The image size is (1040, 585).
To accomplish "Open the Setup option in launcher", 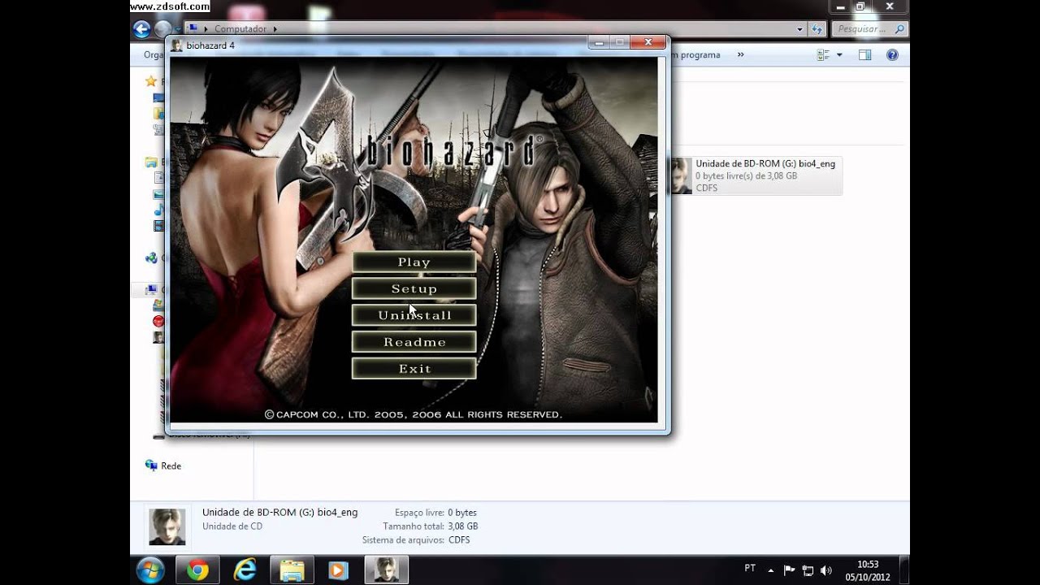I will [414, 288].
